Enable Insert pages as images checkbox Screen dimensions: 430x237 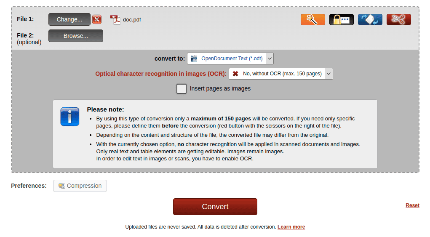click(x=181, y=89)
